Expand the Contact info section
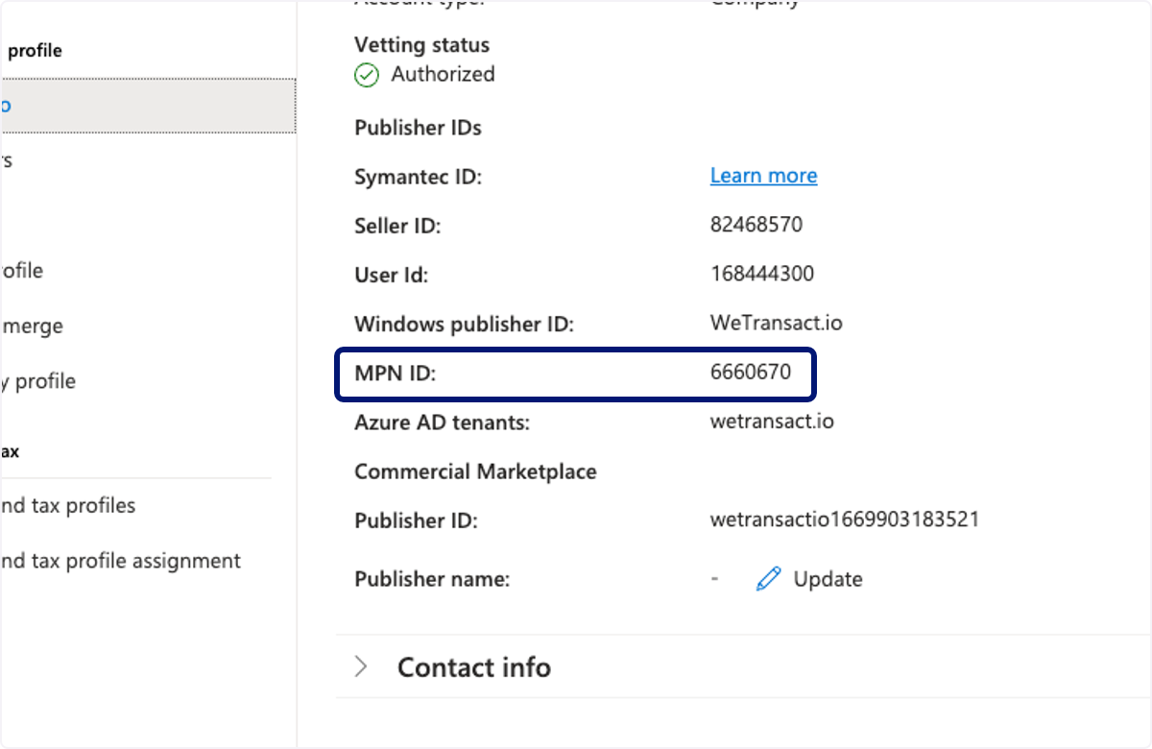This screenshot has width=1152, height=749. (x=361, y=666)
